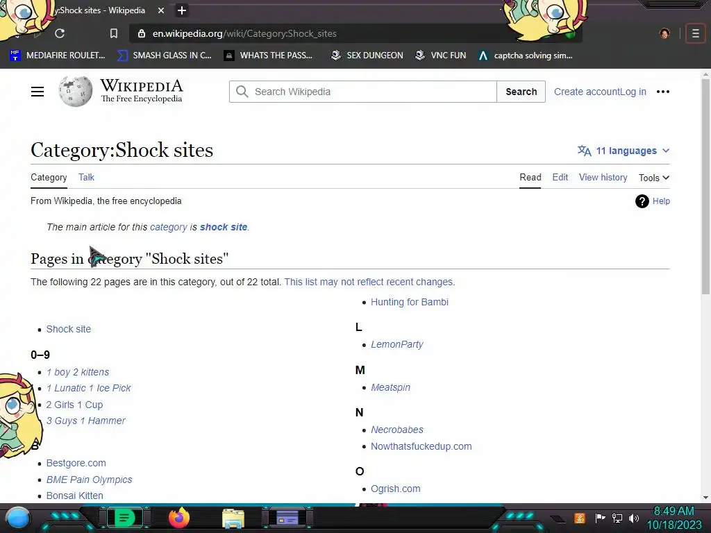Open the browser profile avatar icon
The width and height of the screenshot is (711, 533).
[664, 33]
